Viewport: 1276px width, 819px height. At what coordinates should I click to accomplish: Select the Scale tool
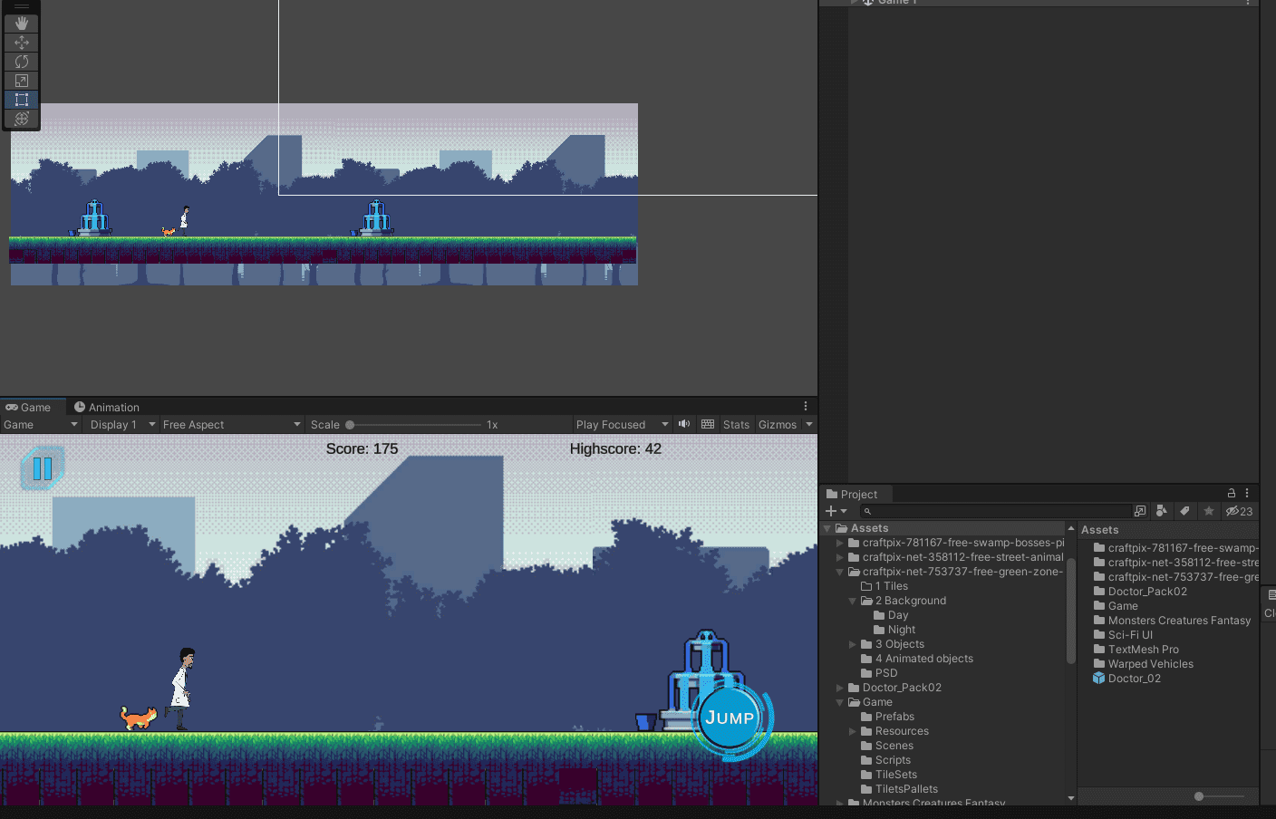22,81
